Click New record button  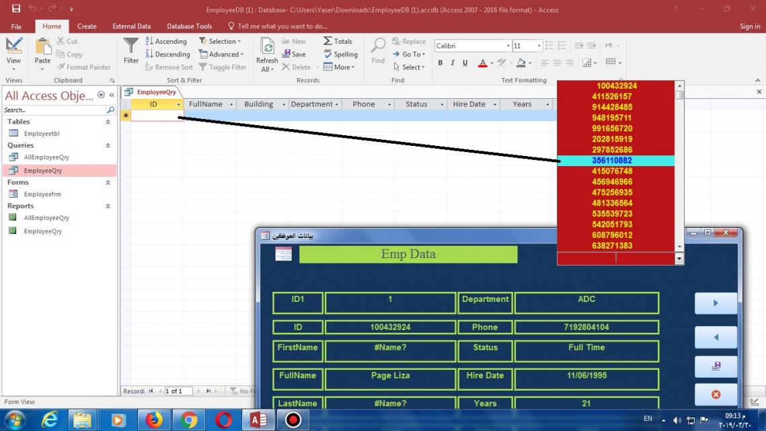coord(294,42)
